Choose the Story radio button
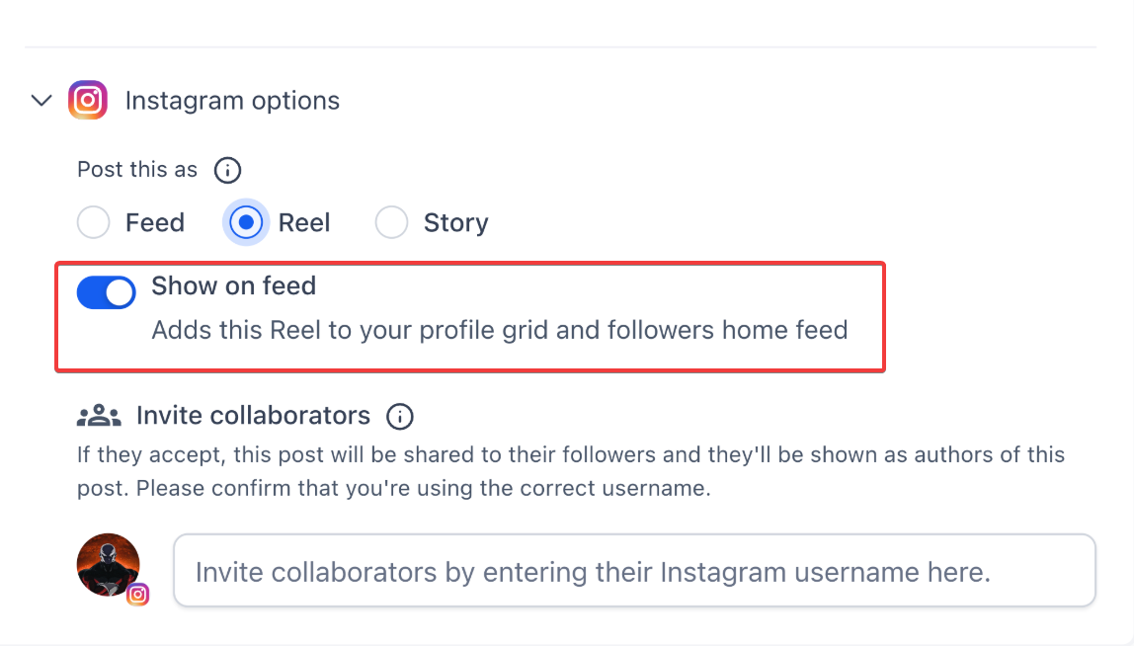Viewport: 1134px width, 646px height. [x=392, y=223]
